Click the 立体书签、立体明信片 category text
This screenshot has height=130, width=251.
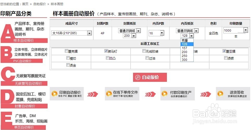pos(31,49)
